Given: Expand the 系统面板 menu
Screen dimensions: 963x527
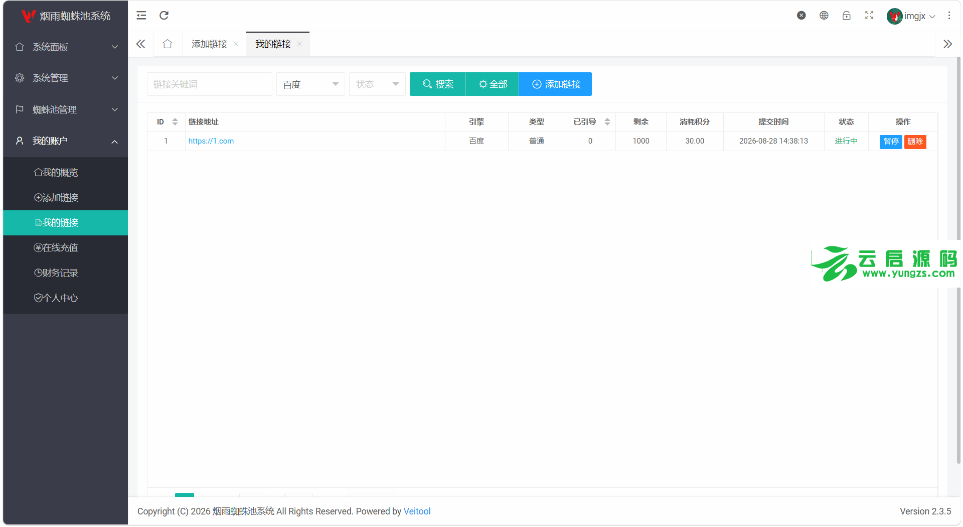Looking at the screenshot, I should tap(66, 47).
